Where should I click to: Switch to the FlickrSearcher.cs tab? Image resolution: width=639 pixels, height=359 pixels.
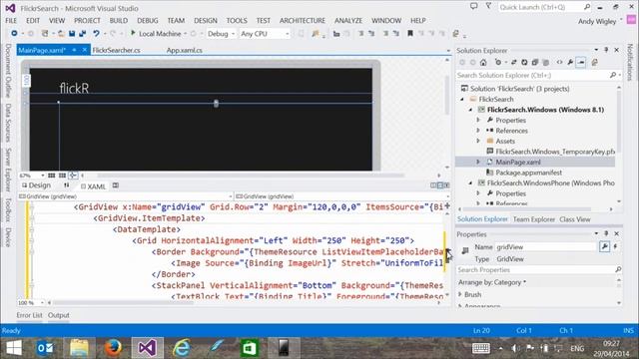click(117, 51)
